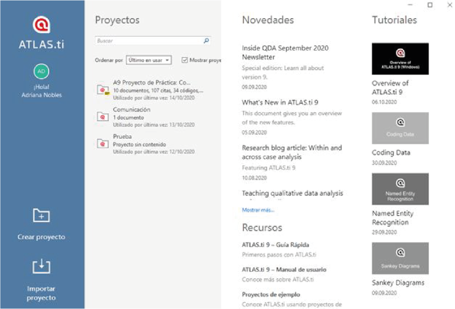
Task: Click the 'Special edition: Learn all about' description
Action: tap(283, 68)
